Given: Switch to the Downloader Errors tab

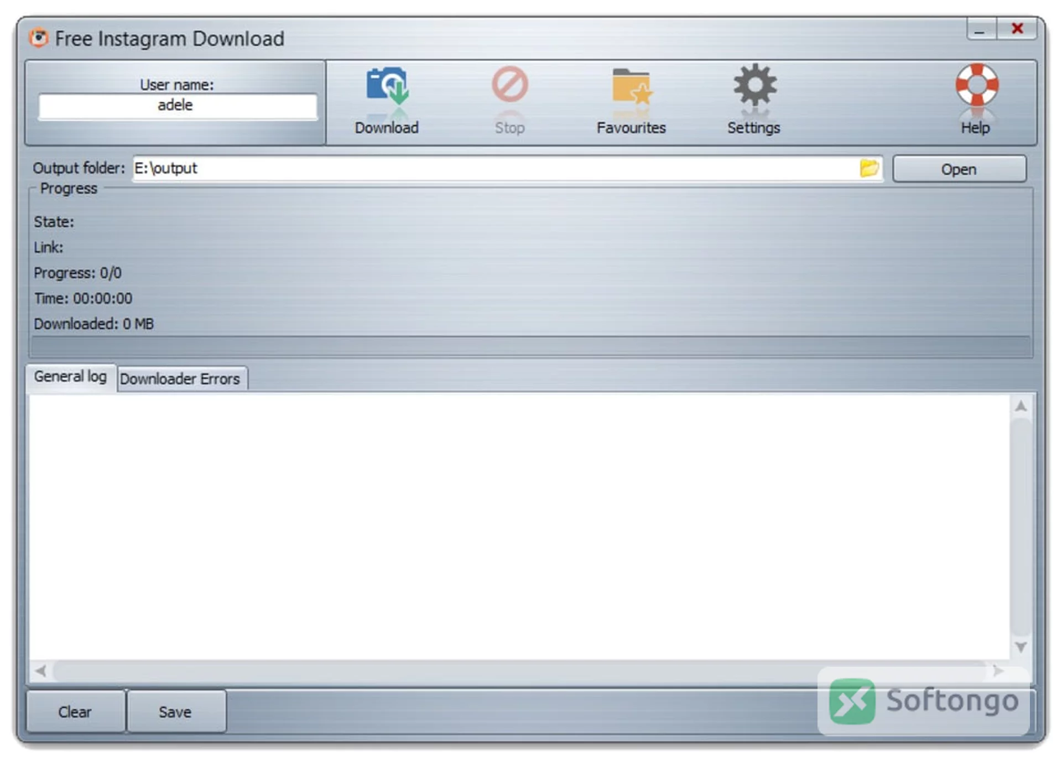Looking at the screenshot, I should [180, 379].
